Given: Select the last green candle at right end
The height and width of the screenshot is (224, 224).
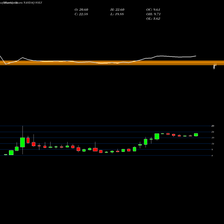Looking at the screenshot, I should point(196,135).
